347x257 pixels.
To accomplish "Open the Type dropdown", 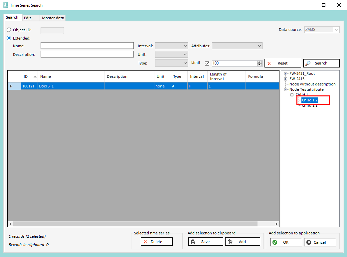I will click(172, 63).
